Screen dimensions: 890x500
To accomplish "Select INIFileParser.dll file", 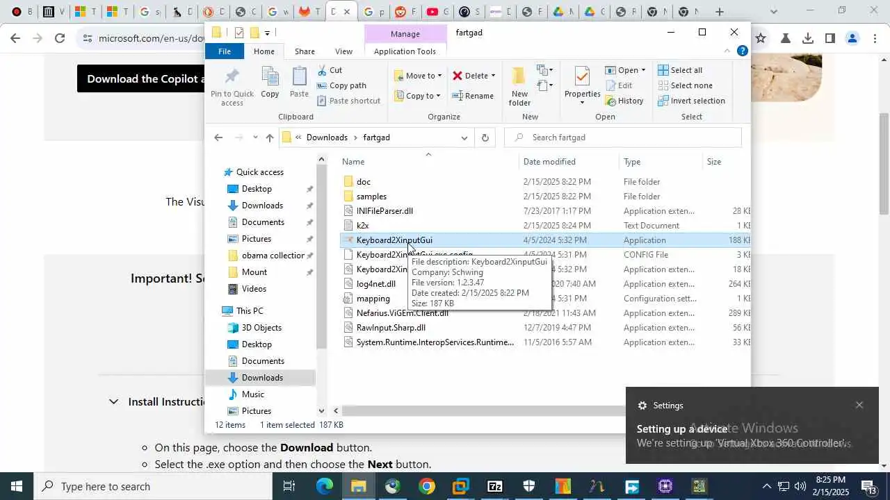I will (x=385, y=211).
